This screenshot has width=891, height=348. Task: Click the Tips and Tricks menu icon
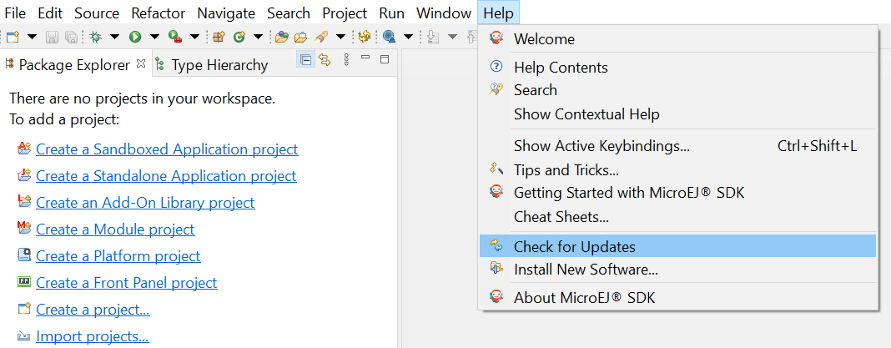496,169
